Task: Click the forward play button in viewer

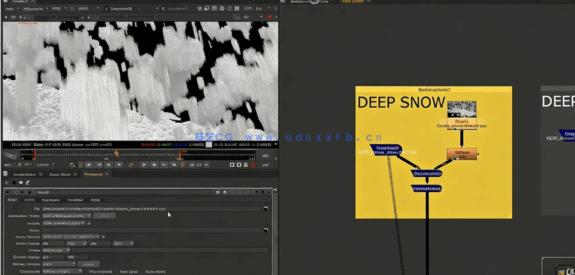Action: click(144, 165)
